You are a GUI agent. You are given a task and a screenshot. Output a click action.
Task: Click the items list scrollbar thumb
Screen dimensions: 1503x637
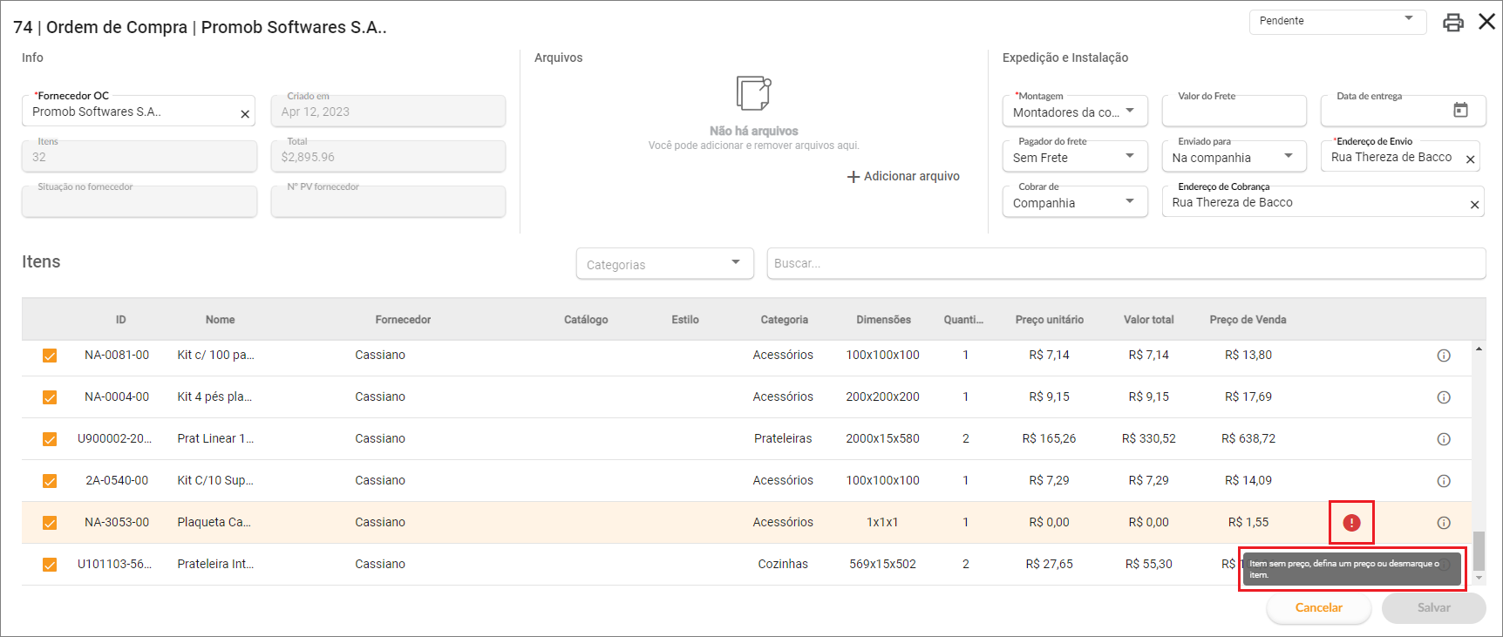(1479, 551)
